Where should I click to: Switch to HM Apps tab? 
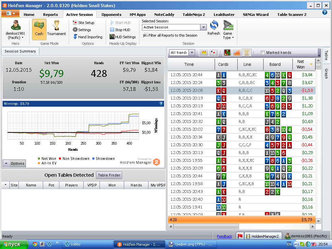137,15
